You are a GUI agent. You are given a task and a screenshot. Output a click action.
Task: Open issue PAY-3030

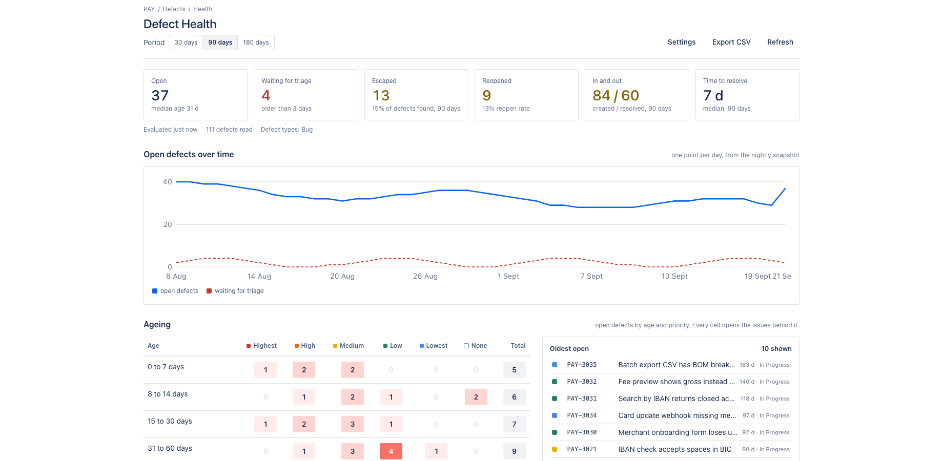[x=582, y=432]
